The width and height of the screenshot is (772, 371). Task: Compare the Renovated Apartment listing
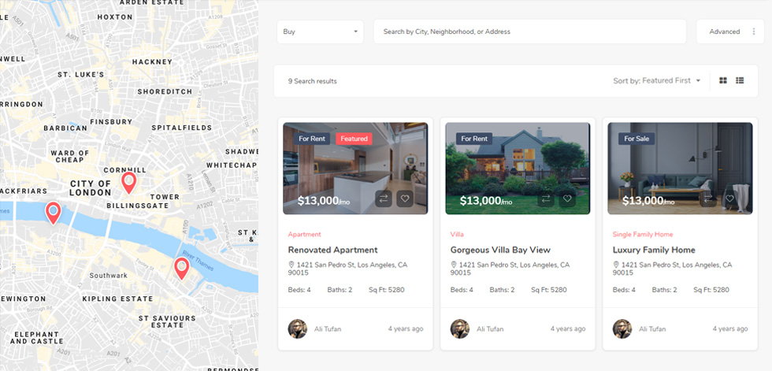tap(384, 198)
